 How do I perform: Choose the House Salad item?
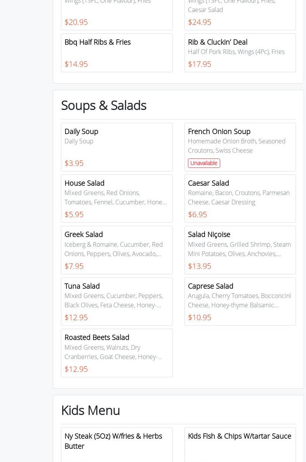[x=116, y=198]
